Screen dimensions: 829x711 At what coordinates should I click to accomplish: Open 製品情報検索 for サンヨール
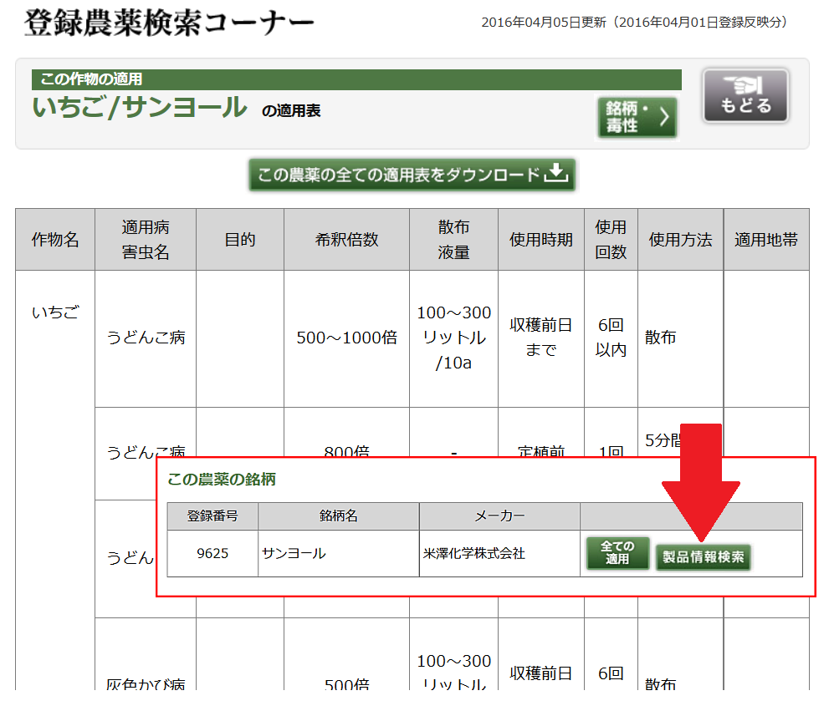(703, 556)
